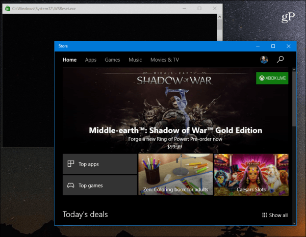Screen dimensions: 306x237
Task: Open the Movies & TV tab
Action: (x=165, y=60)
